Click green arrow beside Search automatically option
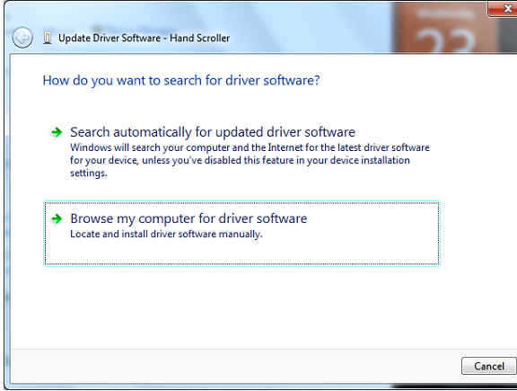Screen dimensions: 517x391 pos(57,132)
